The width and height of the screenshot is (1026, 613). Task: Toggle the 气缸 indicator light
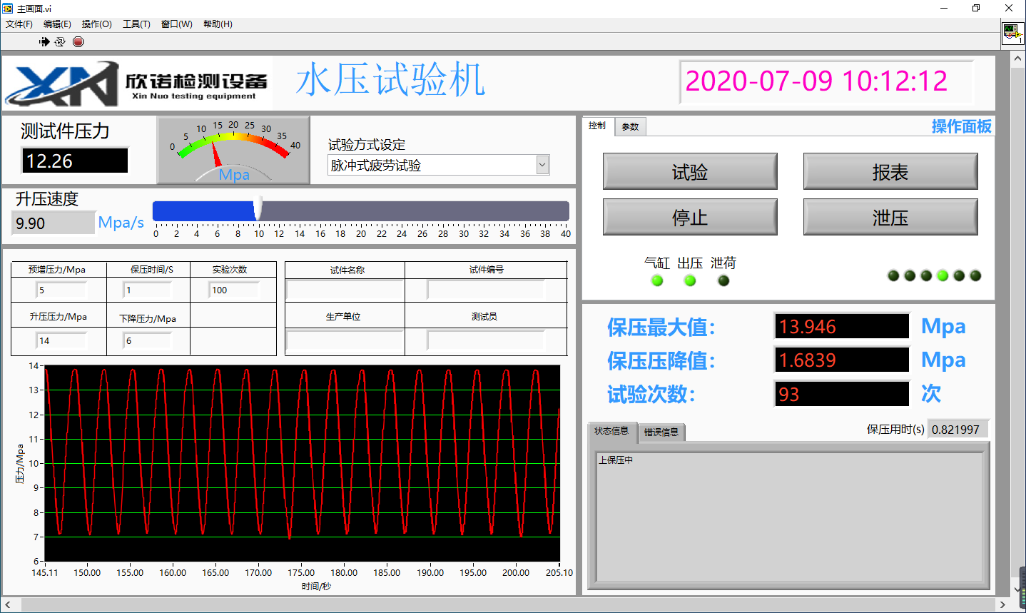tap(657, 280)
